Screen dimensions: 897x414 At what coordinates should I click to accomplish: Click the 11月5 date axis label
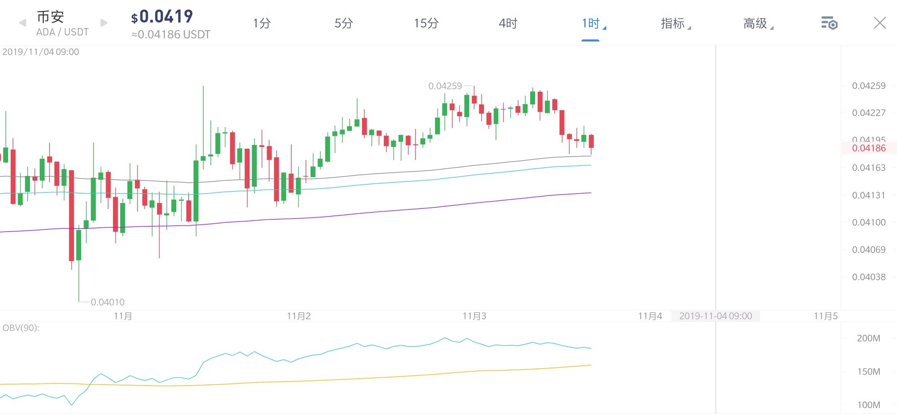826,316
